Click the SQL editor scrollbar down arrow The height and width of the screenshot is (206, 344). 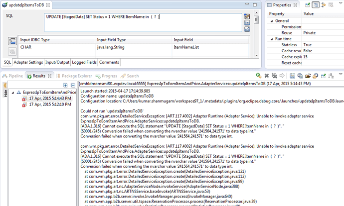256,56
